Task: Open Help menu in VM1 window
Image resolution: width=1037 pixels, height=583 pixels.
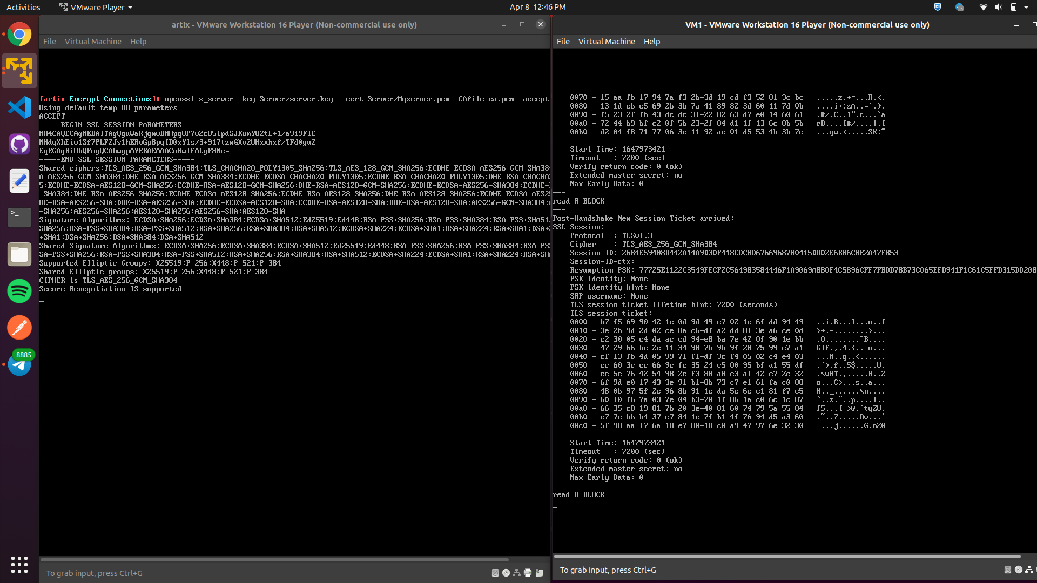Action: [651, 42]
